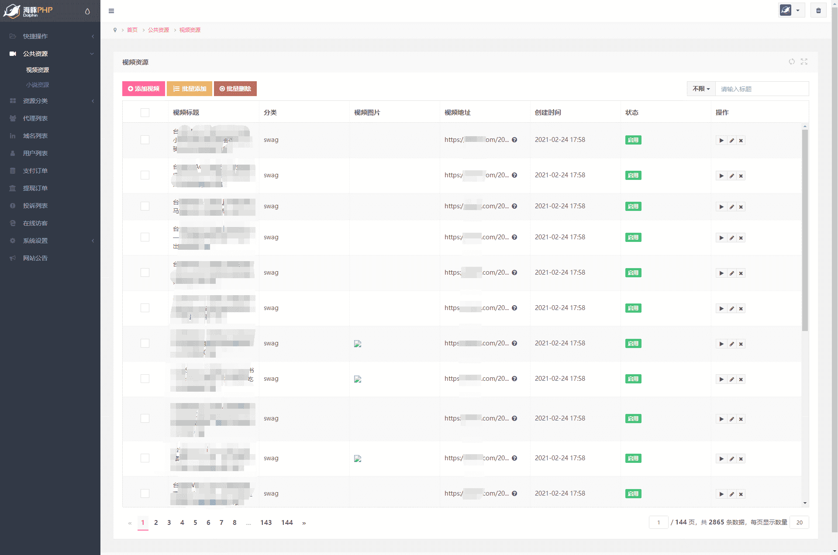Click the 批量删除 button
The height and width of the screenshot is (555, 838).
pyautogui.click(x=235, y=89)
